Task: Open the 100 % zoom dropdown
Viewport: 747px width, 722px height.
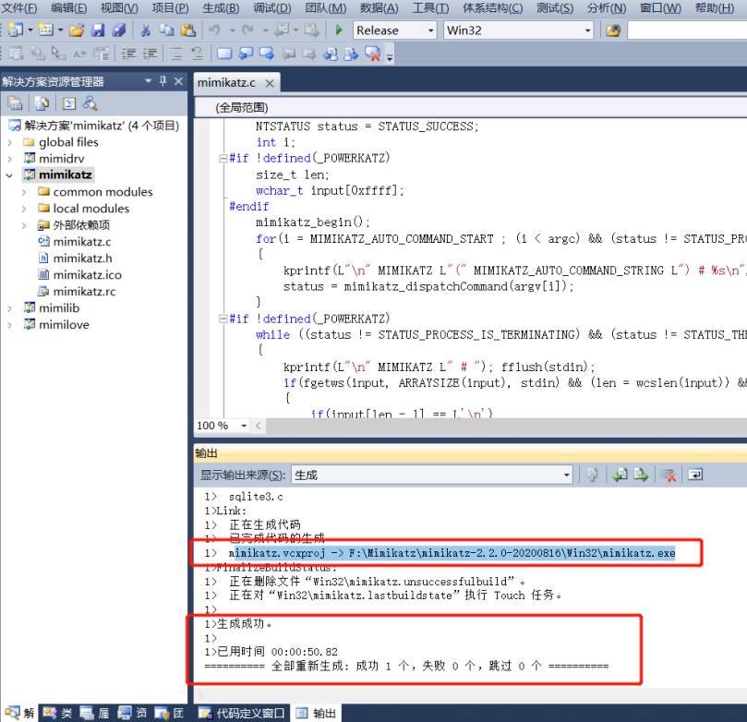Action: click(x=244, y=426)
